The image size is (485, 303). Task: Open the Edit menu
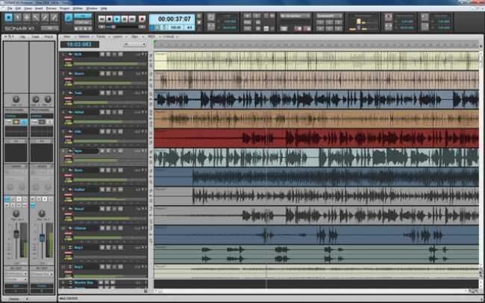coord(18,8)
